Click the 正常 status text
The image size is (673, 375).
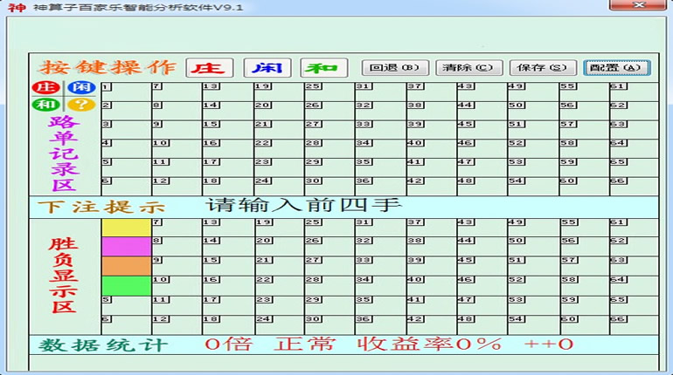[305, 344]
